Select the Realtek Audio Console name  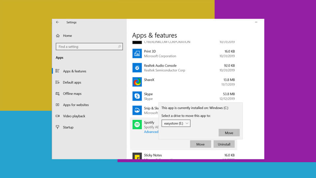[x=160, y=66]
